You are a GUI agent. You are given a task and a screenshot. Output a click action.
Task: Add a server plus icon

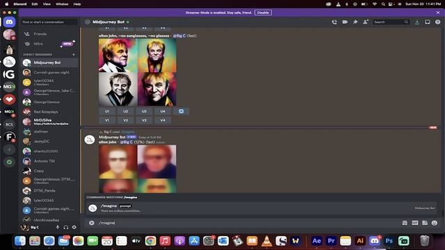[x=9, y=150]
